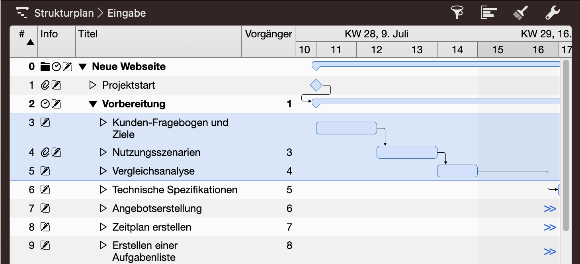Select the Kunden-Fragebogen und Ziele Gantt bar
The height and width of the screenshot is (264, 580).
coord(346,128)
